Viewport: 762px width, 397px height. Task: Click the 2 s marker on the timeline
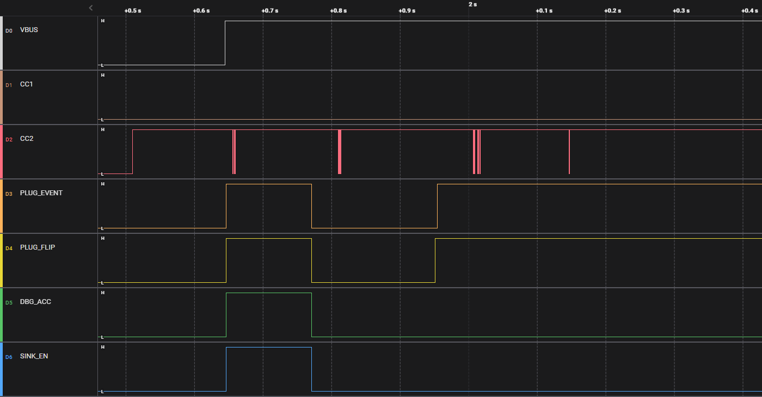tap(471, 4)
